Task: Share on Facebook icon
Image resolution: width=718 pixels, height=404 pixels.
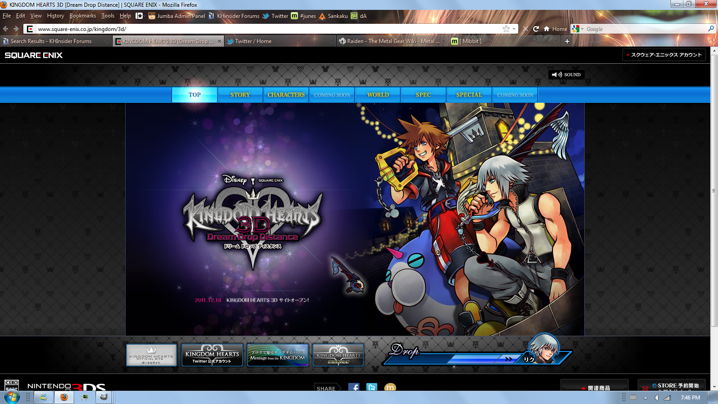Action: (x=354, y=388)
